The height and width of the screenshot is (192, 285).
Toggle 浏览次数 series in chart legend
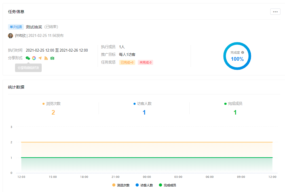[121, 185]
